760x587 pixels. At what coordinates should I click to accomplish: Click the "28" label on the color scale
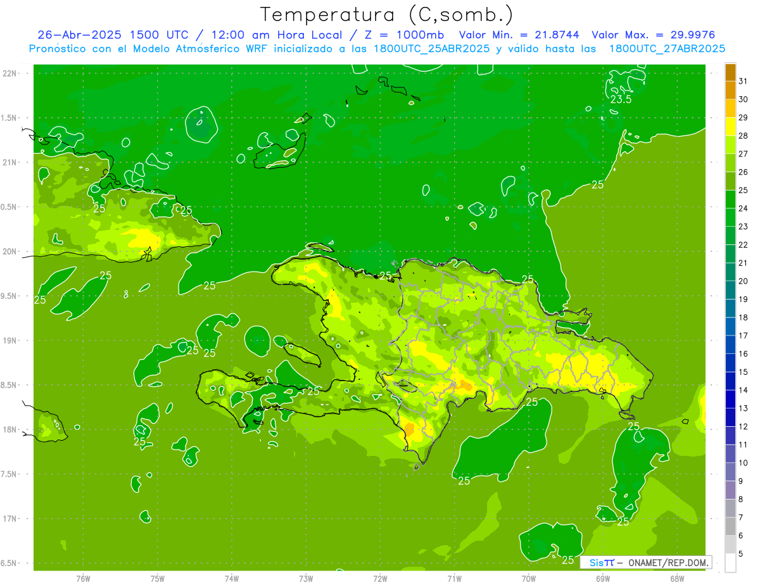(743, 136)
